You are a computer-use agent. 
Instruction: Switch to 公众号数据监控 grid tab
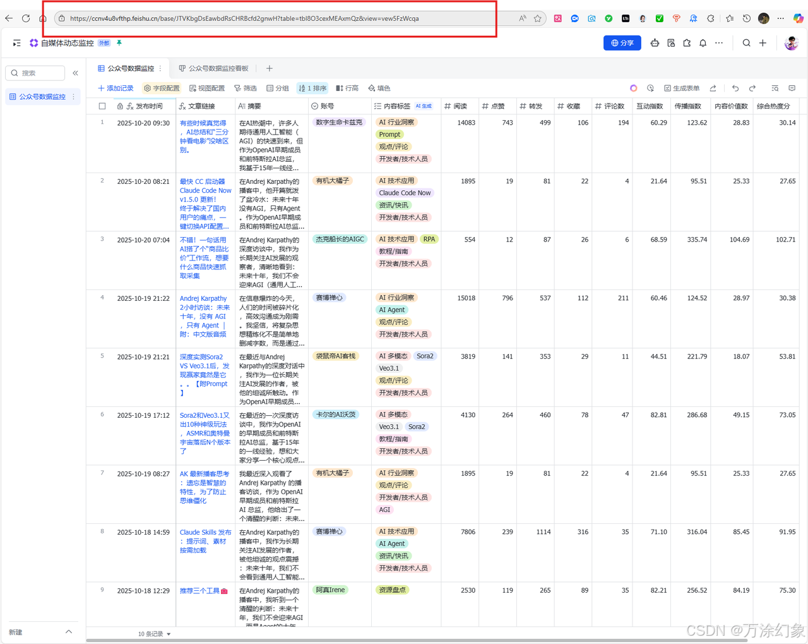pyautogui.click(x=126, y=68)
